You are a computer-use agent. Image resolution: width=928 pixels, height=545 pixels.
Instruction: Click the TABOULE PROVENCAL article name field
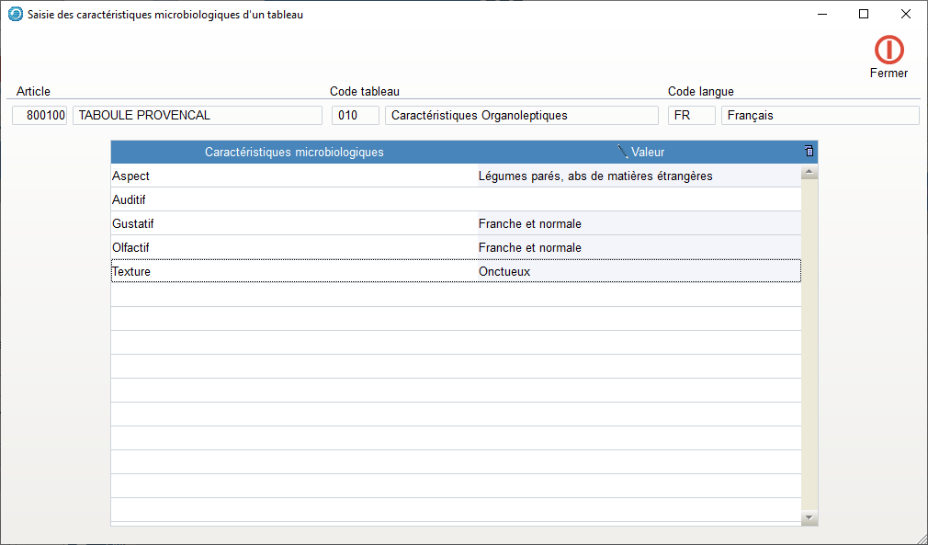point(197,115)
